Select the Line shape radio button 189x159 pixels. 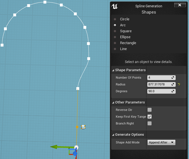click(115, 49)
